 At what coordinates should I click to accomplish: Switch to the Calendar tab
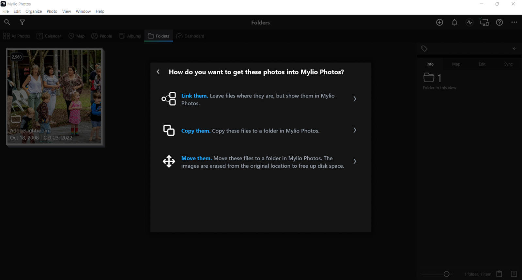pos(49,36)
